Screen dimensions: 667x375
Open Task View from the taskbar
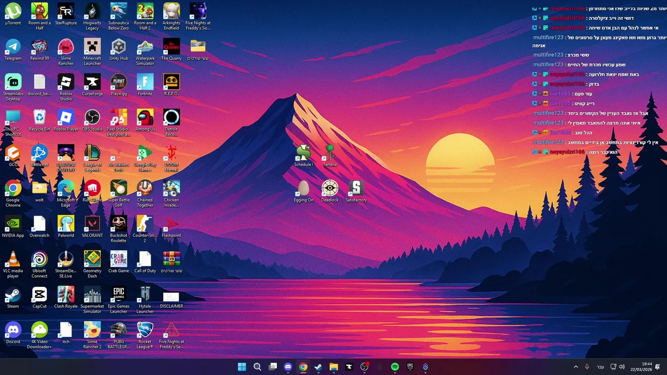pyautogui.click(x=273, y=367)
